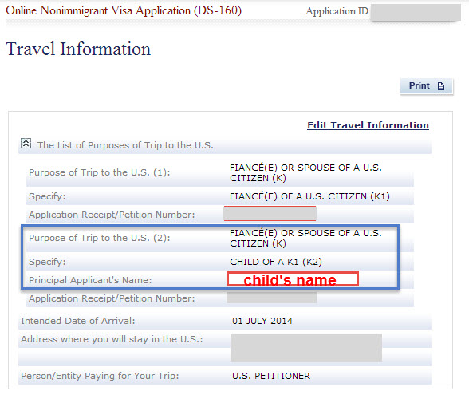Click the Principal Applicant's Name label
The height and width of the screenshot is (399, 469).
[x=90, y=280]
